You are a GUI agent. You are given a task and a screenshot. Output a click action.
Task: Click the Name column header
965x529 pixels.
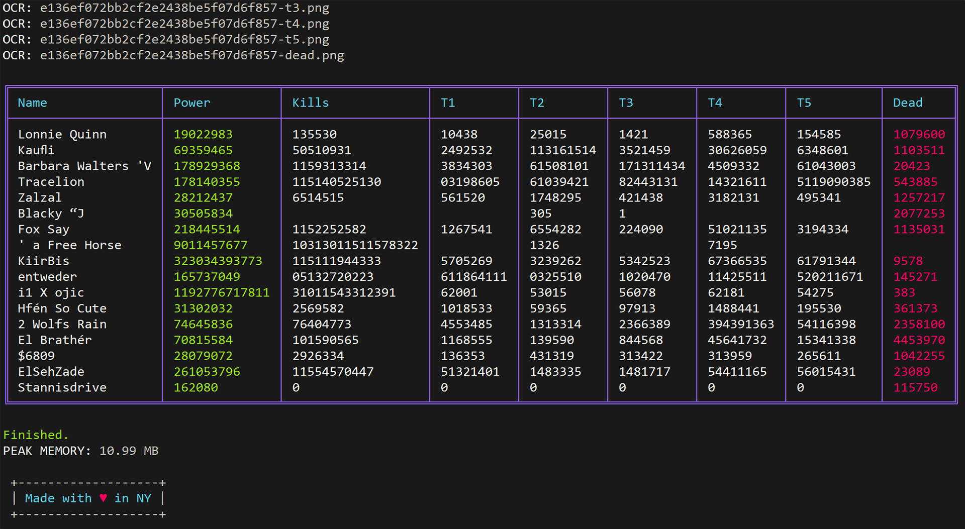click(33, 102)
